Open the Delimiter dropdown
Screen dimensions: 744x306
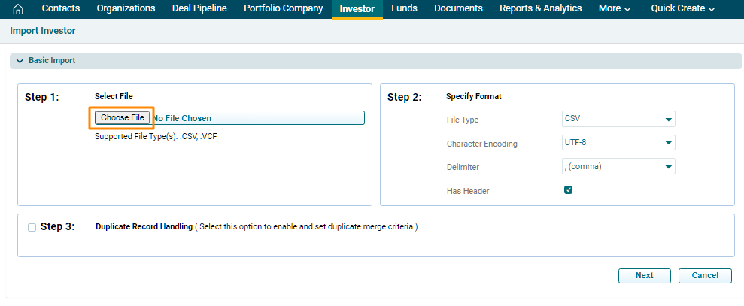pyautogui.click(x=618, y=167)
